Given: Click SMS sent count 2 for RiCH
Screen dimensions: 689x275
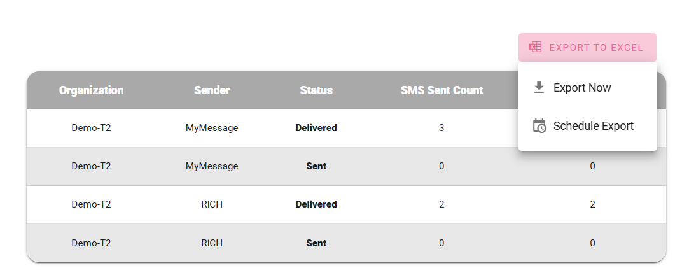Looking at the screenshot, I should click(442, 204).
